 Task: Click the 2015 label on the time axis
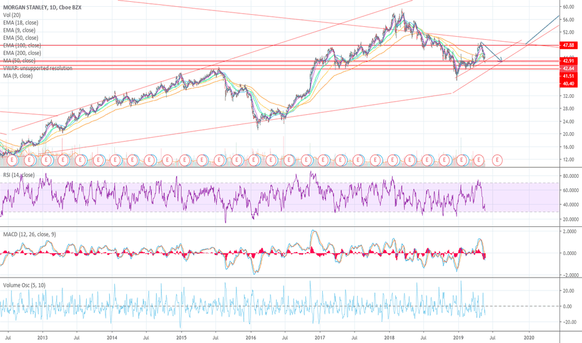pos(181,338)
